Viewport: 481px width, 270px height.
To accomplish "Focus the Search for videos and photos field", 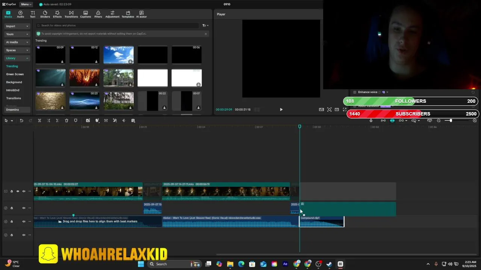I will 117,25.
